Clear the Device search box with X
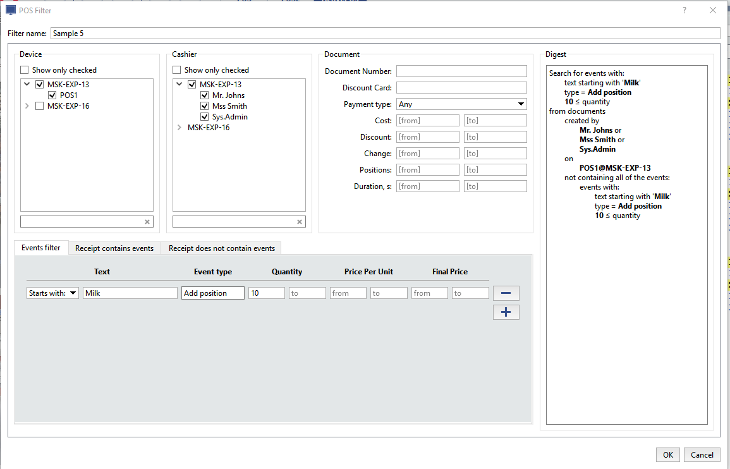The image size is (730, 469). pyautogui.click(x=147, y=222)
